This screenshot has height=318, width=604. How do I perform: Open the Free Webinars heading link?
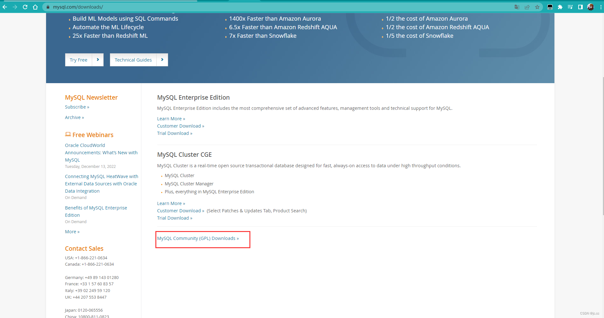(x=93, y=135)
